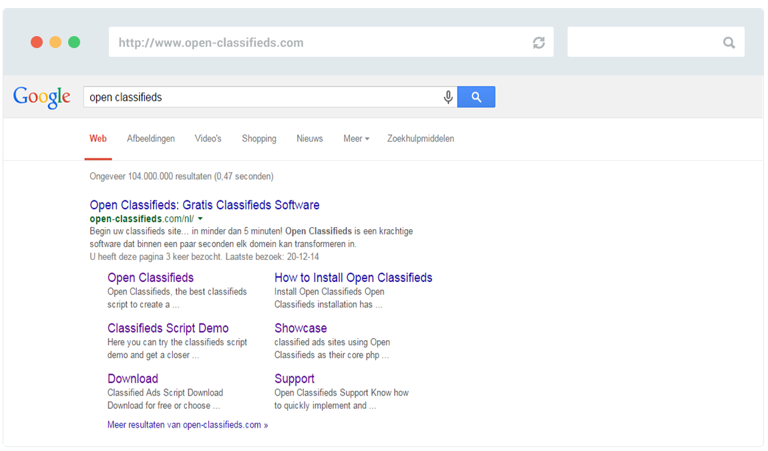768x451 pixels.
Task: Click the Google search box containing 'open classifieds'
Action: pyautogui.click(x=270, y=97)
